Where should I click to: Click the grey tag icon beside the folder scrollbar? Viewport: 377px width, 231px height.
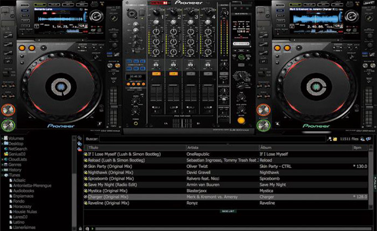coord(80,138)
